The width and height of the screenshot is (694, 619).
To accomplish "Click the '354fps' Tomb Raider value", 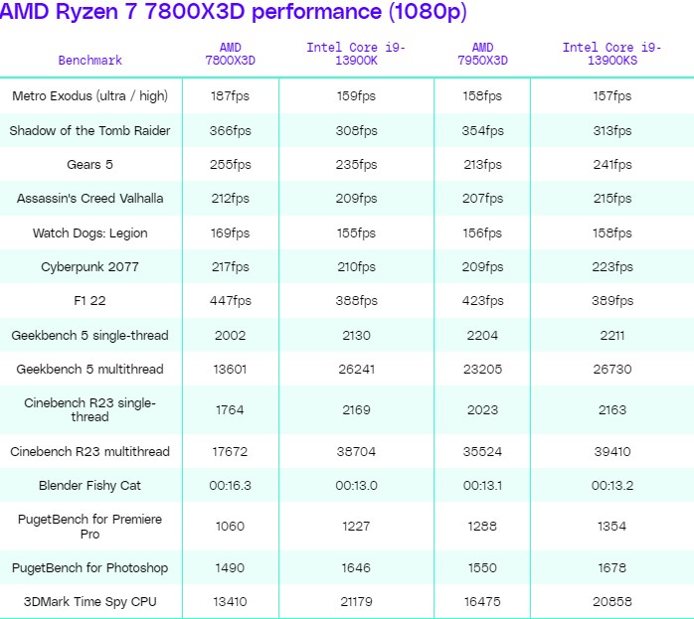I will pyautogui.click(x=483, y=130).
